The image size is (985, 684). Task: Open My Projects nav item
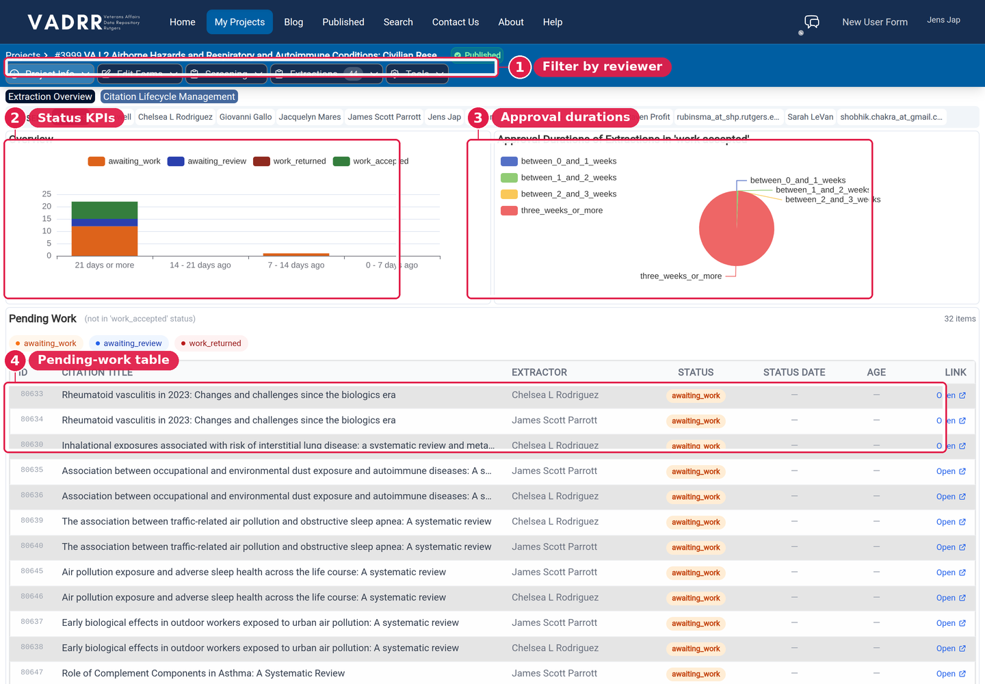(x=239, y=22)
